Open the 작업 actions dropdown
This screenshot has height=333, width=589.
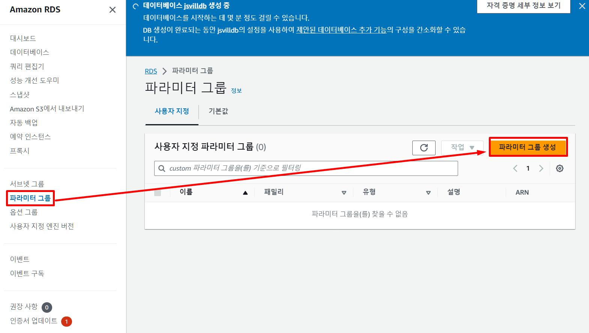click(x=462, y=147)
